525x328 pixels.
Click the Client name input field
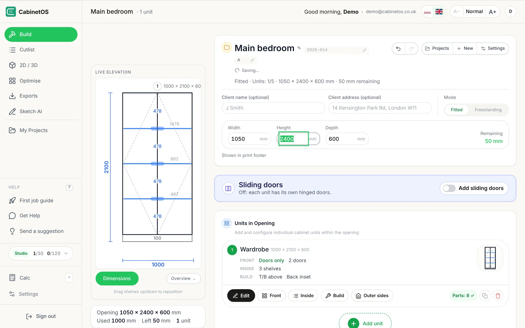273,108
